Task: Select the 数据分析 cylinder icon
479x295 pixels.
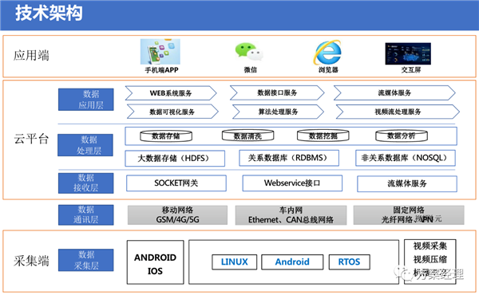Action: pyautogui.click(x=402, y=136)
